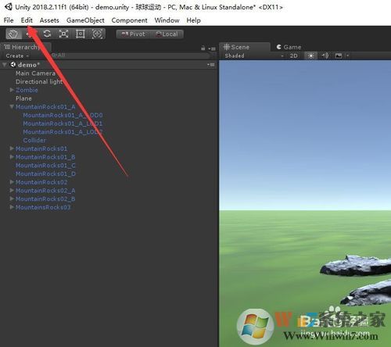391x347 pixels.
Task: Open the demo scene options menu icon
Action: [x=211, y=65]
